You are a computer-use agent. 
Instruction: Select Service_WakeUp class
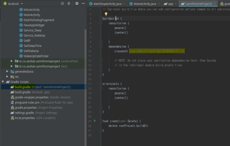pos(34,35)
